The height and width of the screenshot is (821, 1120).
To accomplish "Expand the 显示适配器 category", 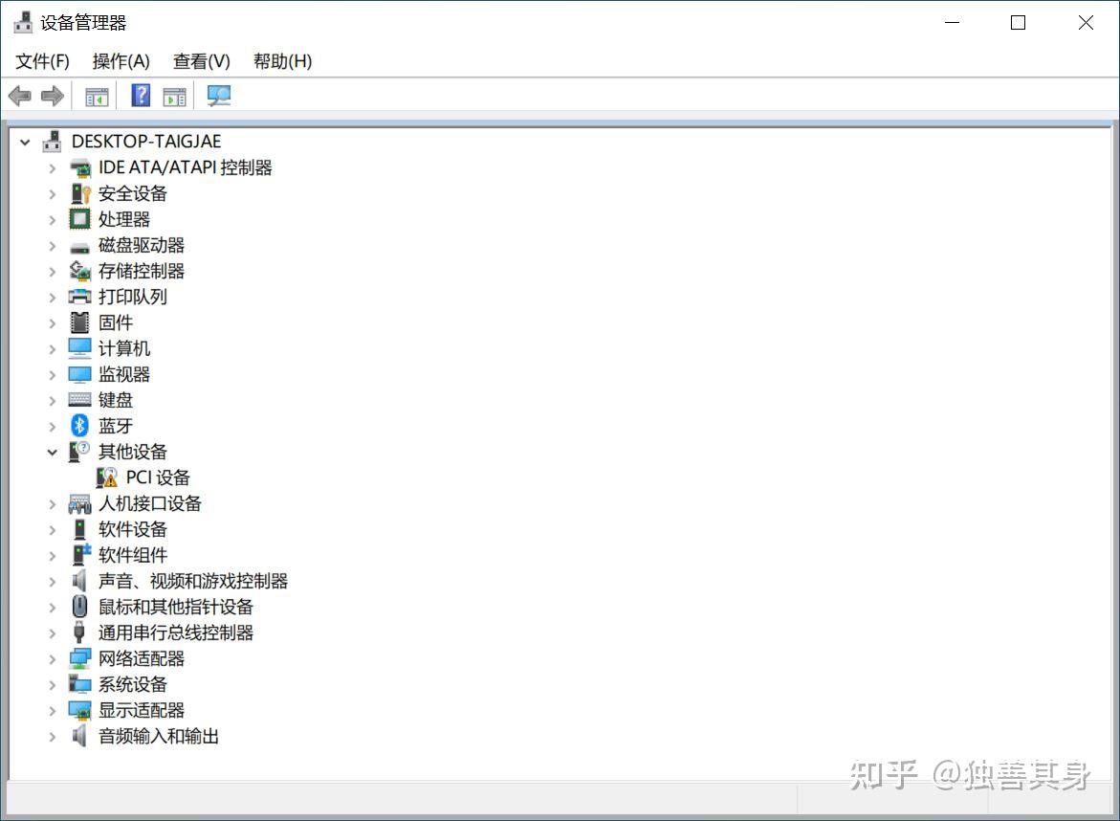I will [x=53, y=711].
